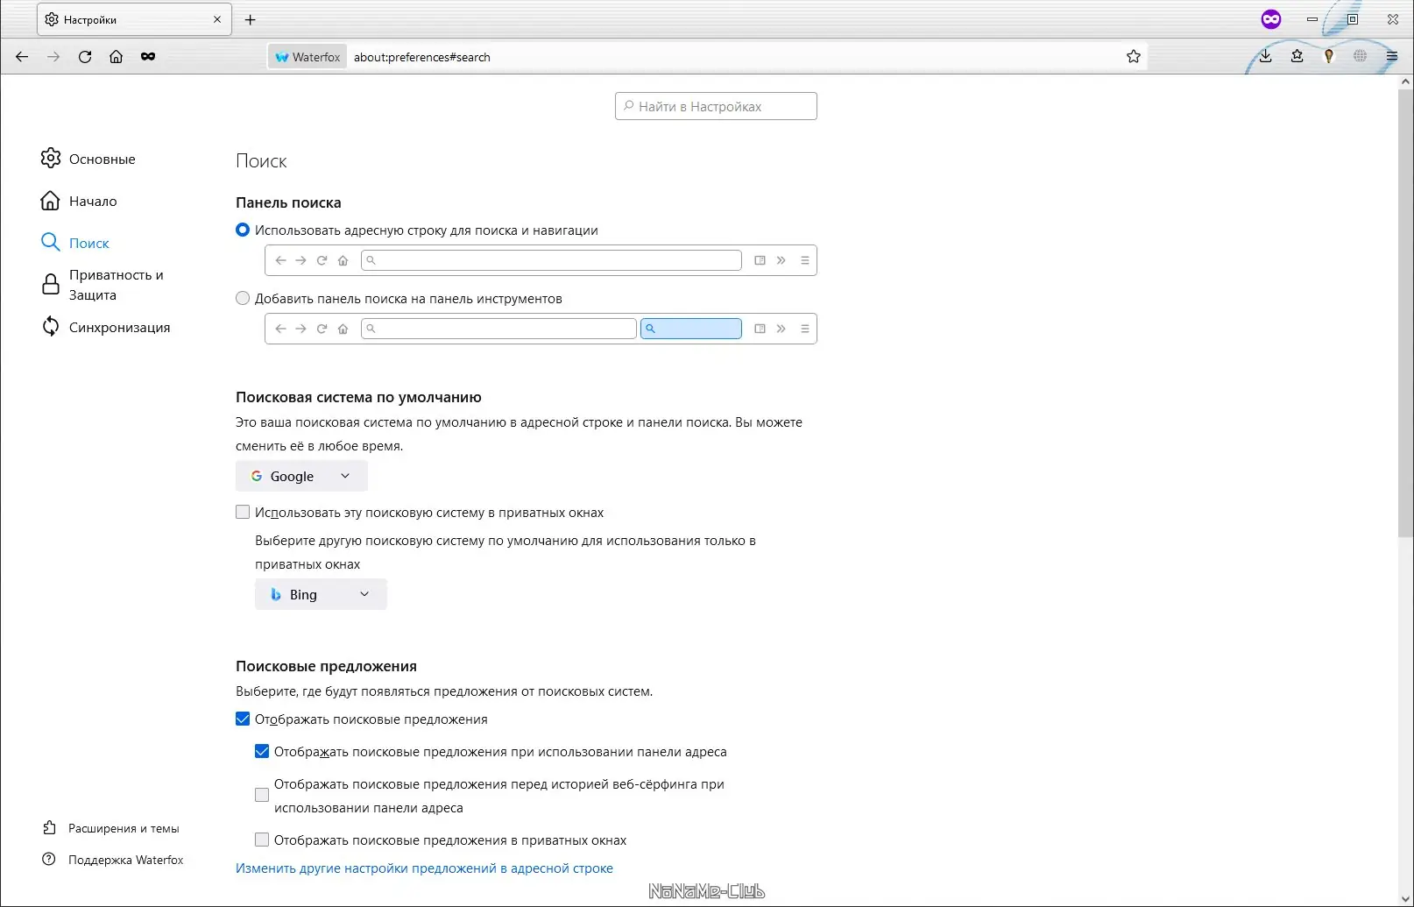The height and width of the screenshot is (907, 1414).
Task: Open the Bing private search engine dropdown
Action: click(x=321, y=594)
